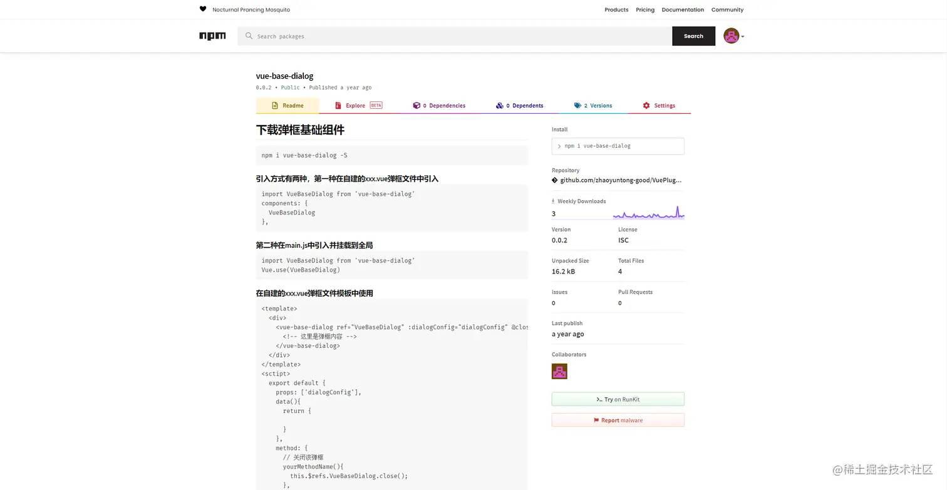The height and width of the screenshot is (490, 947).
Task: Click the Total Files value 4
Action: [x=620, y=272]
